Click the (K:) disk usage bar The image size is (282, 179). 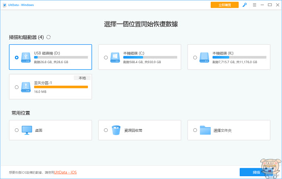[239, 57]
